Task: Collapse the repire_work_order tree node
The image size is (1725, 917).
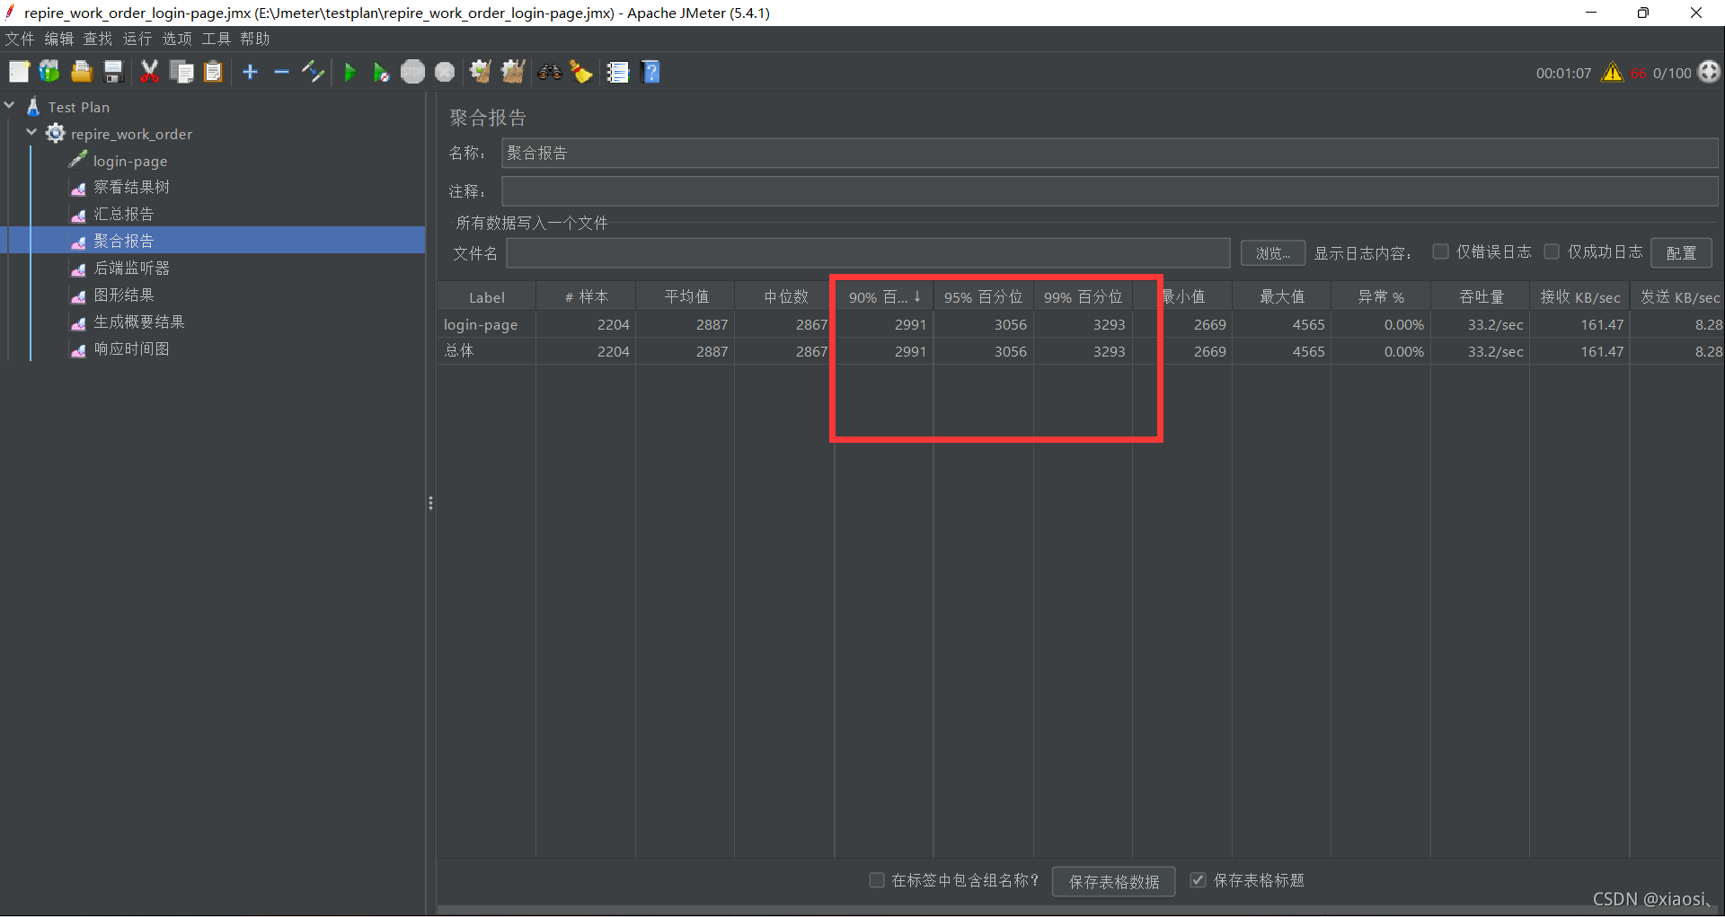Action: pos(32,133)
